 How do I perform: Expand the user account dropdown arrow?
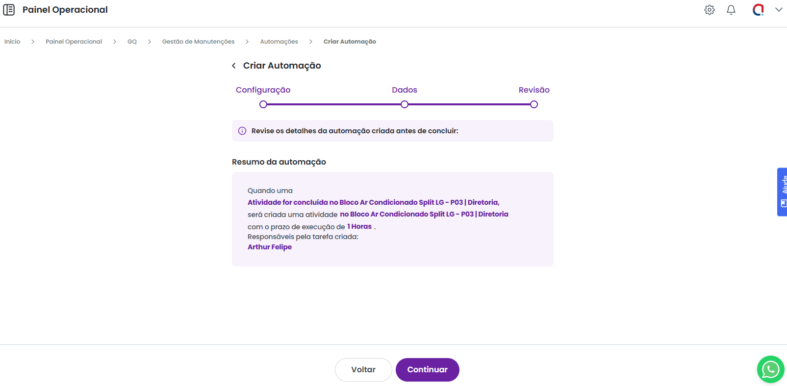point(778,10)
